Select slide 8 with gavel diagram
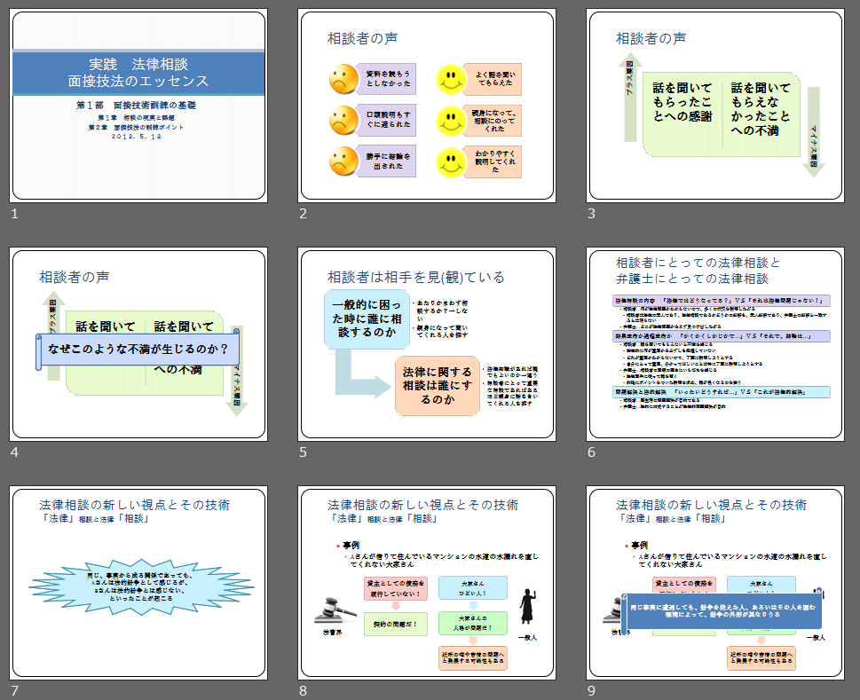 pos(427,583)
